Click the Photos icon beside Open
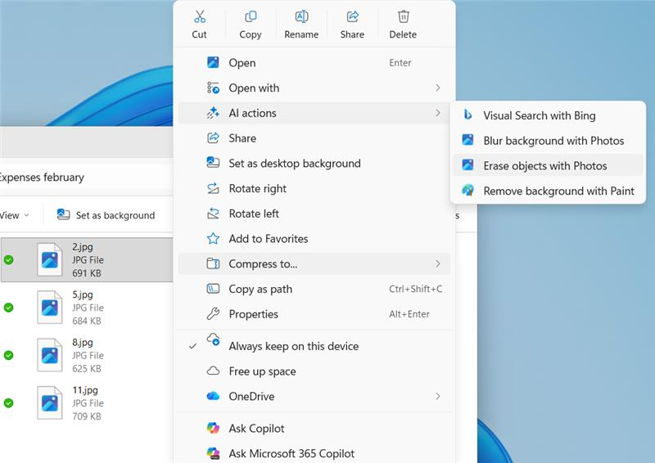This screenshot has height=463, width=655. 213,63
